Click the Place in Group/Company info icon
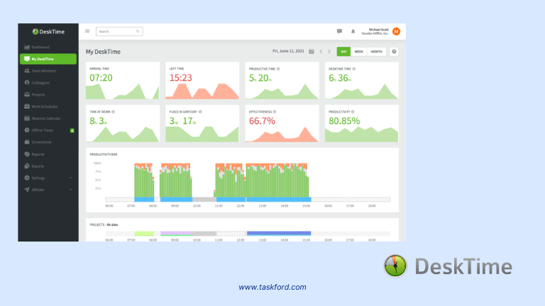Viewport: 545px width, 306px height. pos(200,112)
